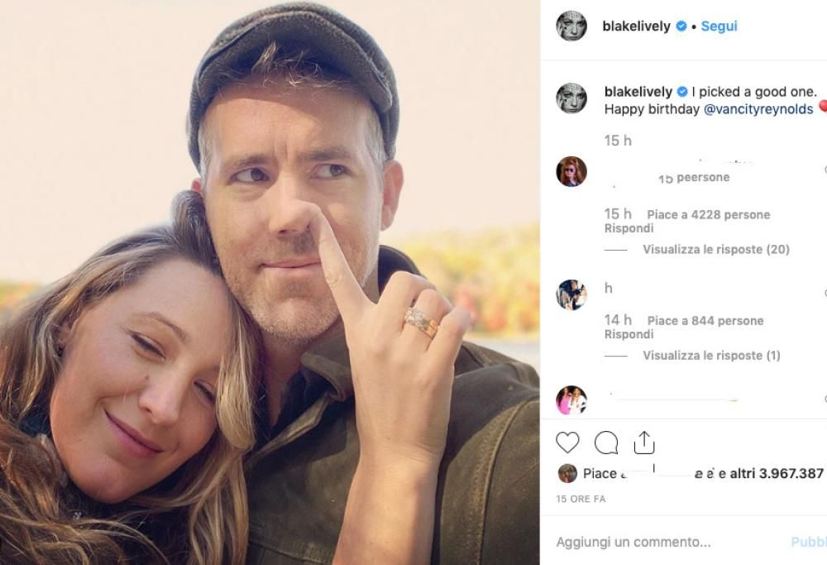Viewport: 827px width, 565px height.
Task: Like the post with the heart icon
Action: [x=567, y=443]
